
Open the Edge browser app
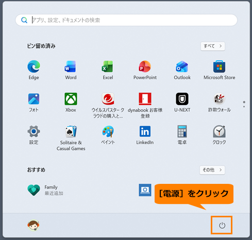33,70
